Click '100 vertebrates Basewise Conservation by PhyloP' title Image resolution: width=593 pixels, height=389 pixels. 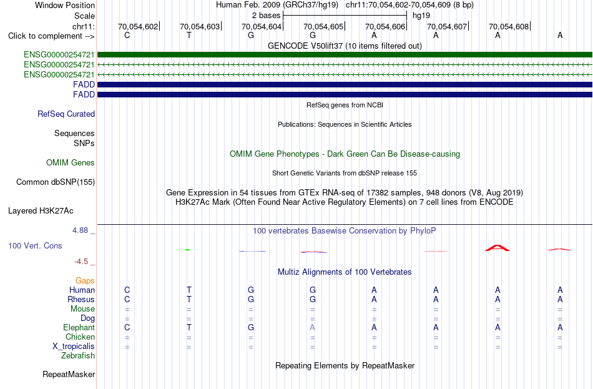[345, 231]
